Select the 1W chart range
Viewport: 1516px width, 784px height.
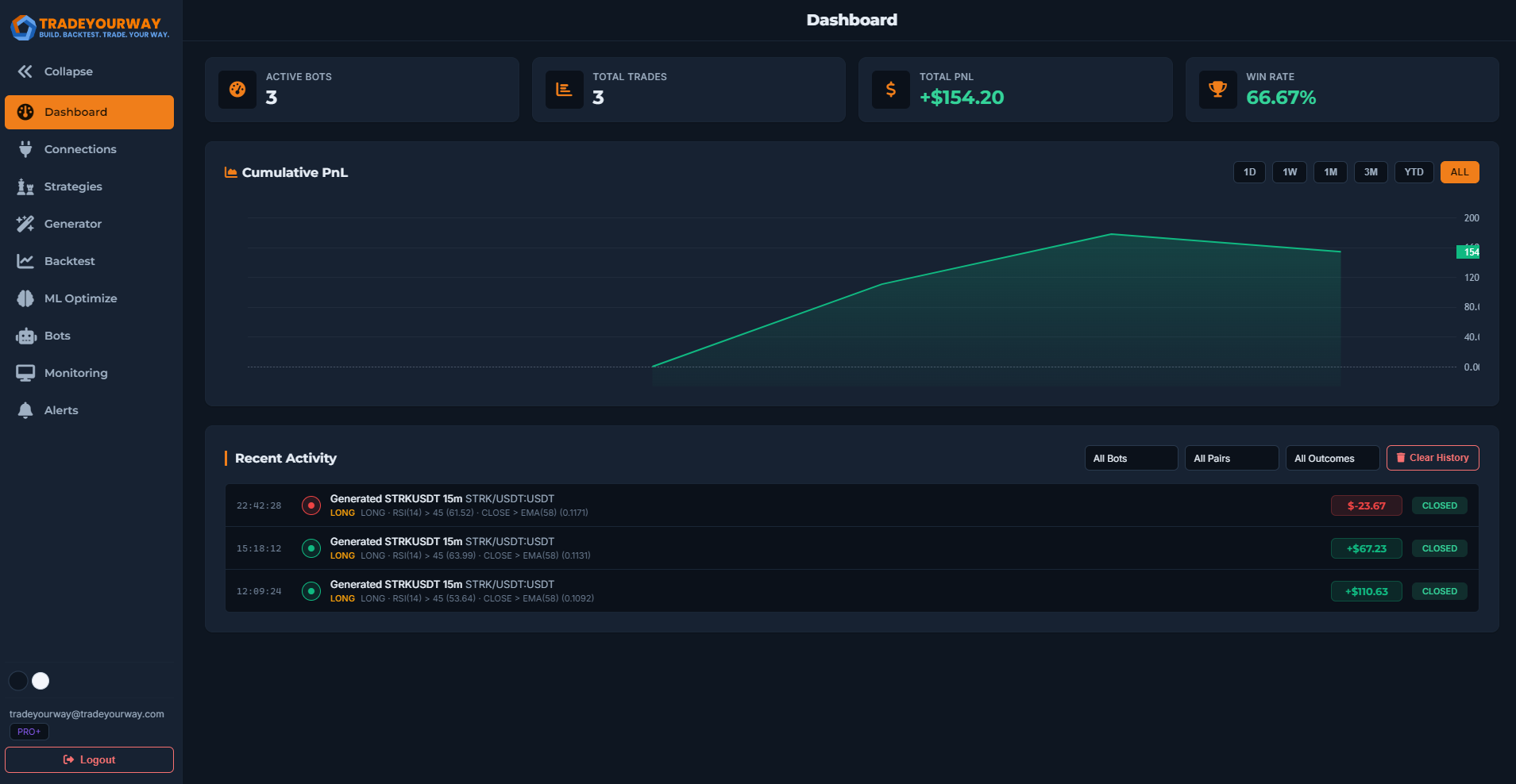pos(1290,172)
